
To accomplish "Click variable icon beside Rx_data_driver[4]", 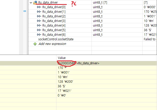I will [x=39, y=26].
